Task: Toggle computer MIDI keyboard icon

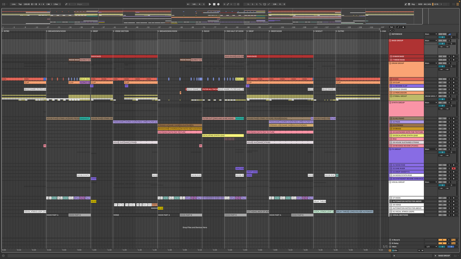Action: click(x=409, y=4)
